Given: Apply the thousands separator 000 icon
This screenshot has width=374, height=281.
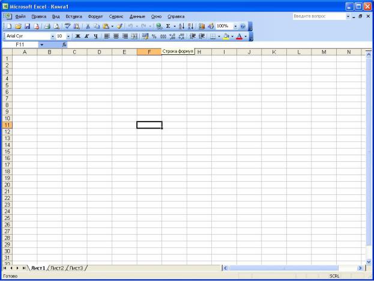Looking at the screenshot, I should coord(163,36).
